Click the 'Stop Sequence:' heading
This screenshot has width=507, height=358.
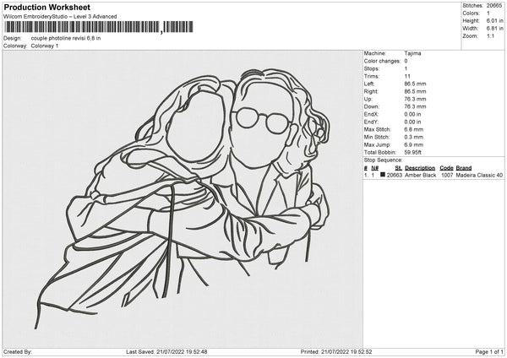(x=383, y=160)
